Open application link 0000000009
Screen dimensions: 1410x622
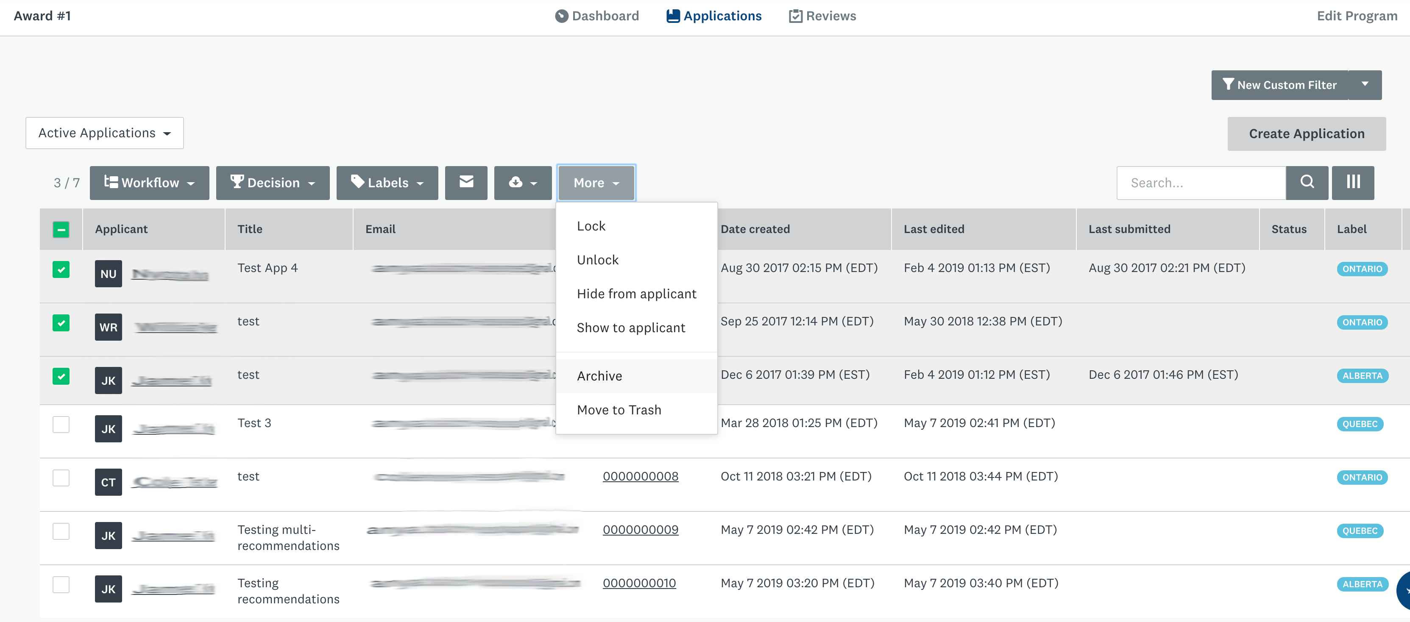point(641,530)
